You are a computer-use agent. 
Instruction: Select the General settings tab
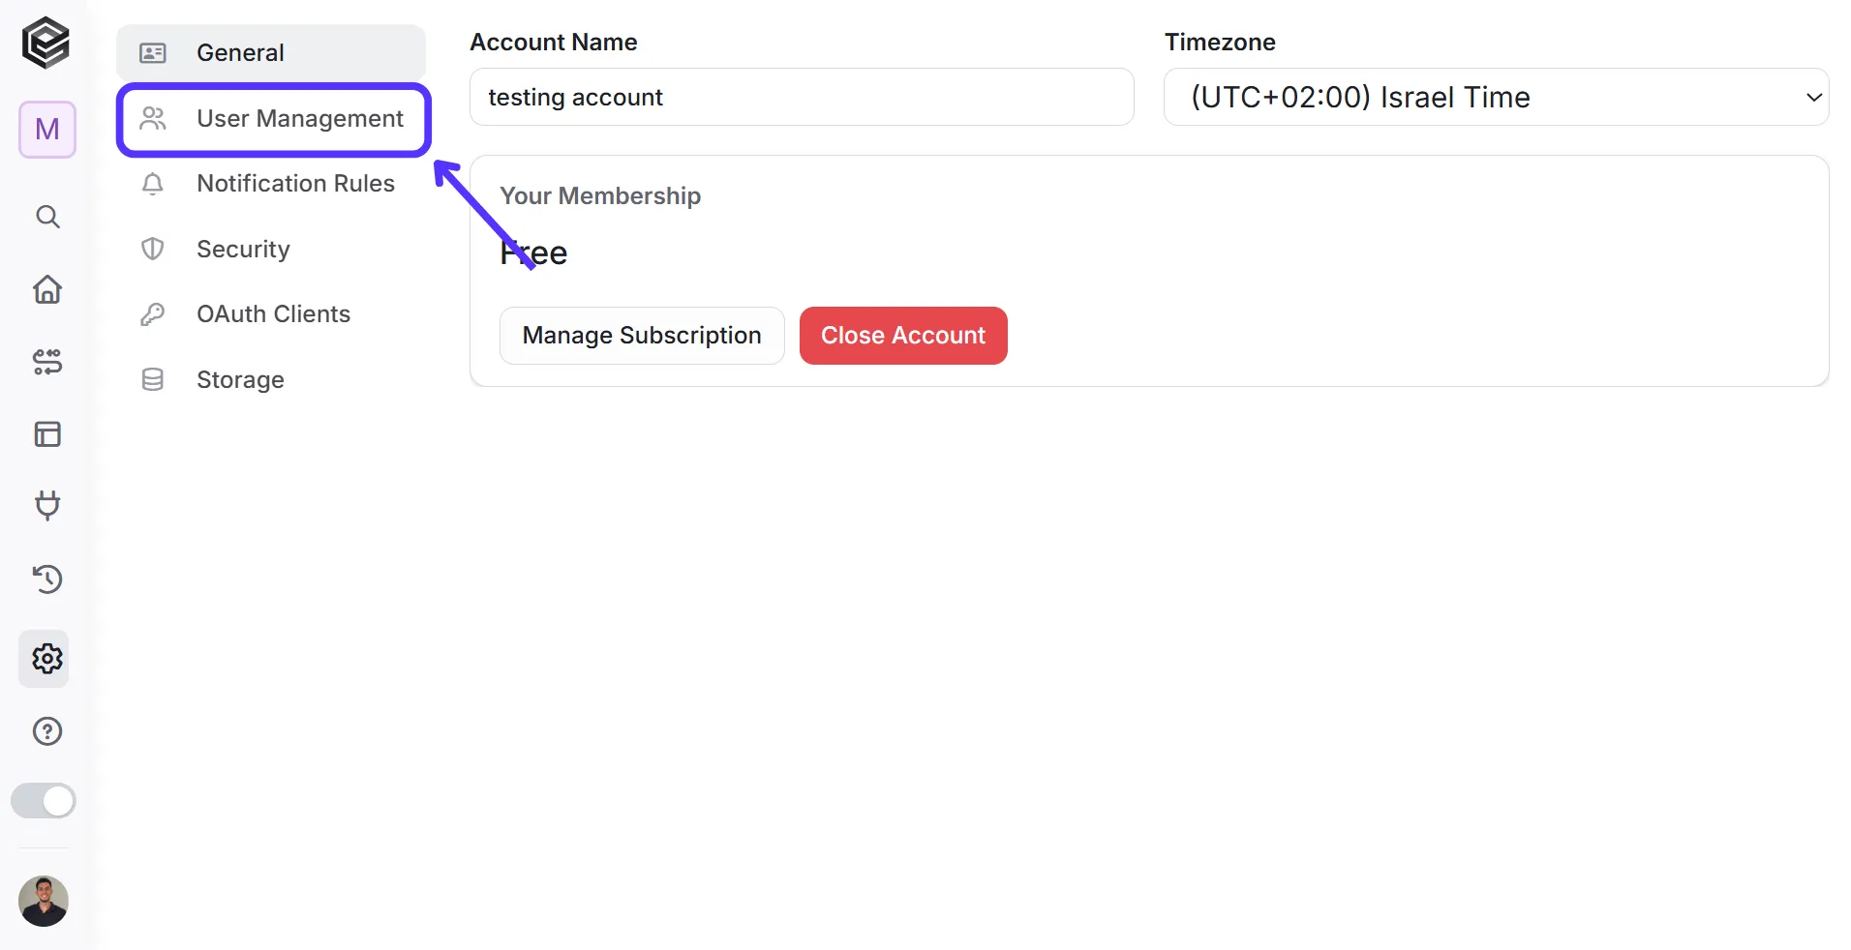pyautogui.click(x=271, y=52)
